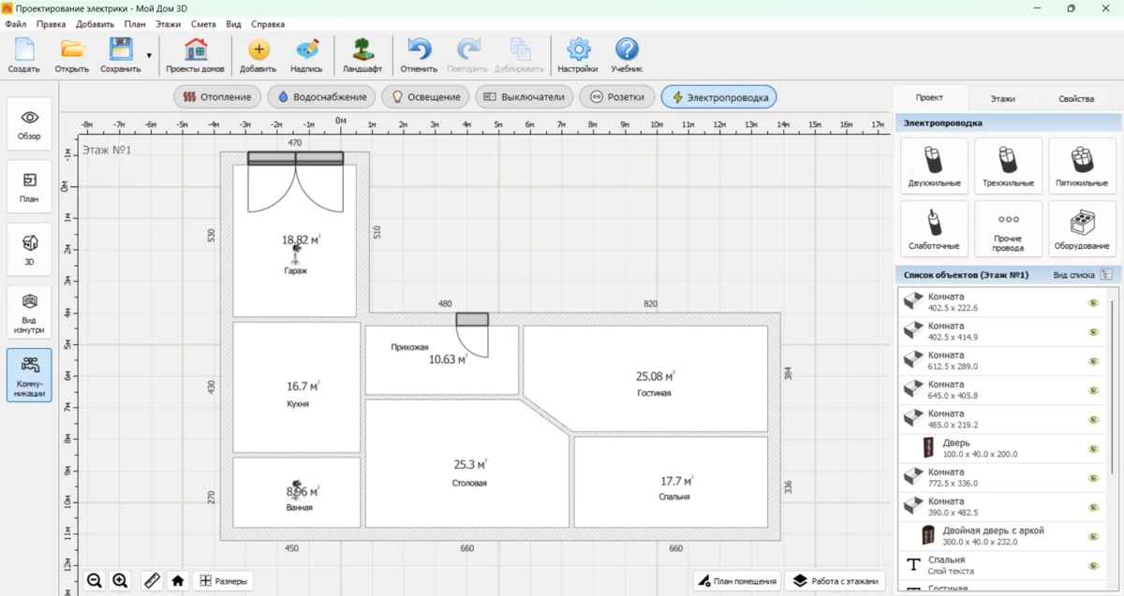Open the Ландшафт landscape tool
The height and width of the screenshot is (596, 1124).
362,56
